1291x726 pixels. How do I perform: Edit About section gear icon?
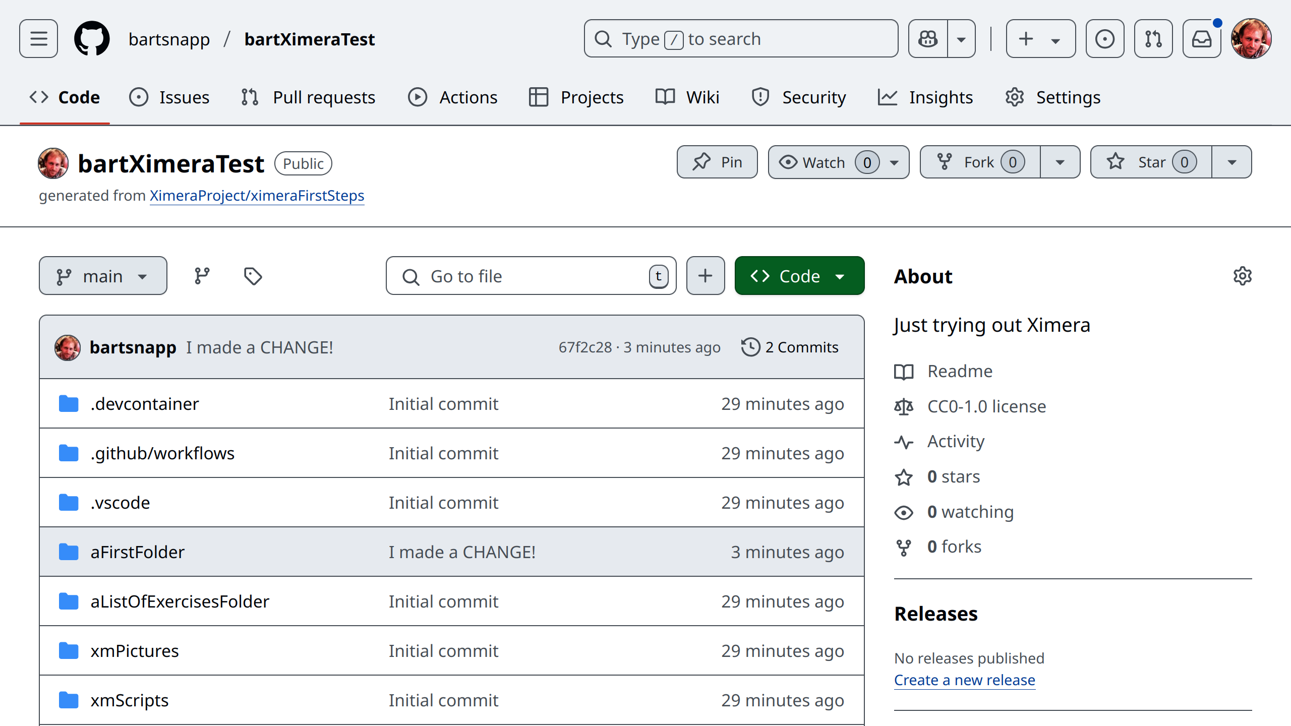tap(1242, 276)
